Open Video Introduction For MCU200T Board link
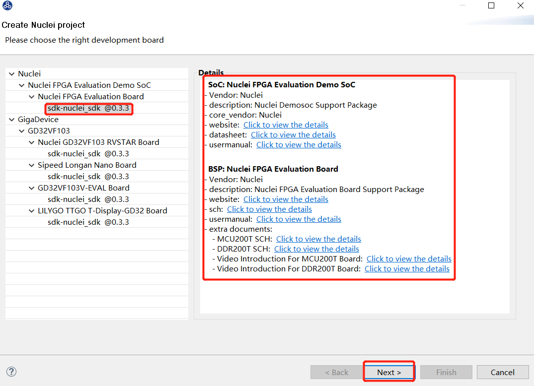Image resolution: width=534 pixels, height=386 pixels. 409,259
